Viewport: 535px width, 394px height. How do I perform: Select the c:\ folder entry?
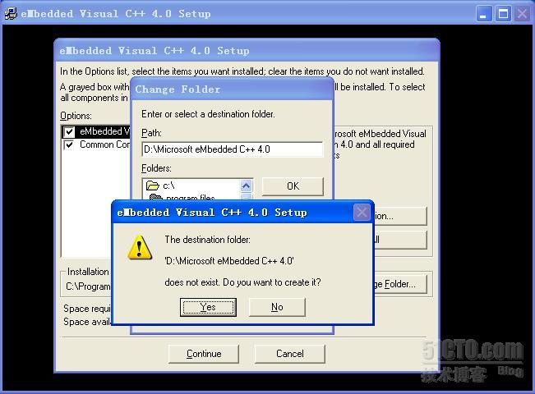169,186
